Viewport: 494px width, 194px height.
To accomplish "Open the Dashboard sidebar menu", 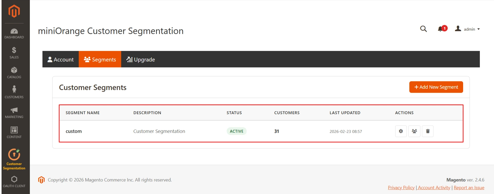I will [14, 34].
